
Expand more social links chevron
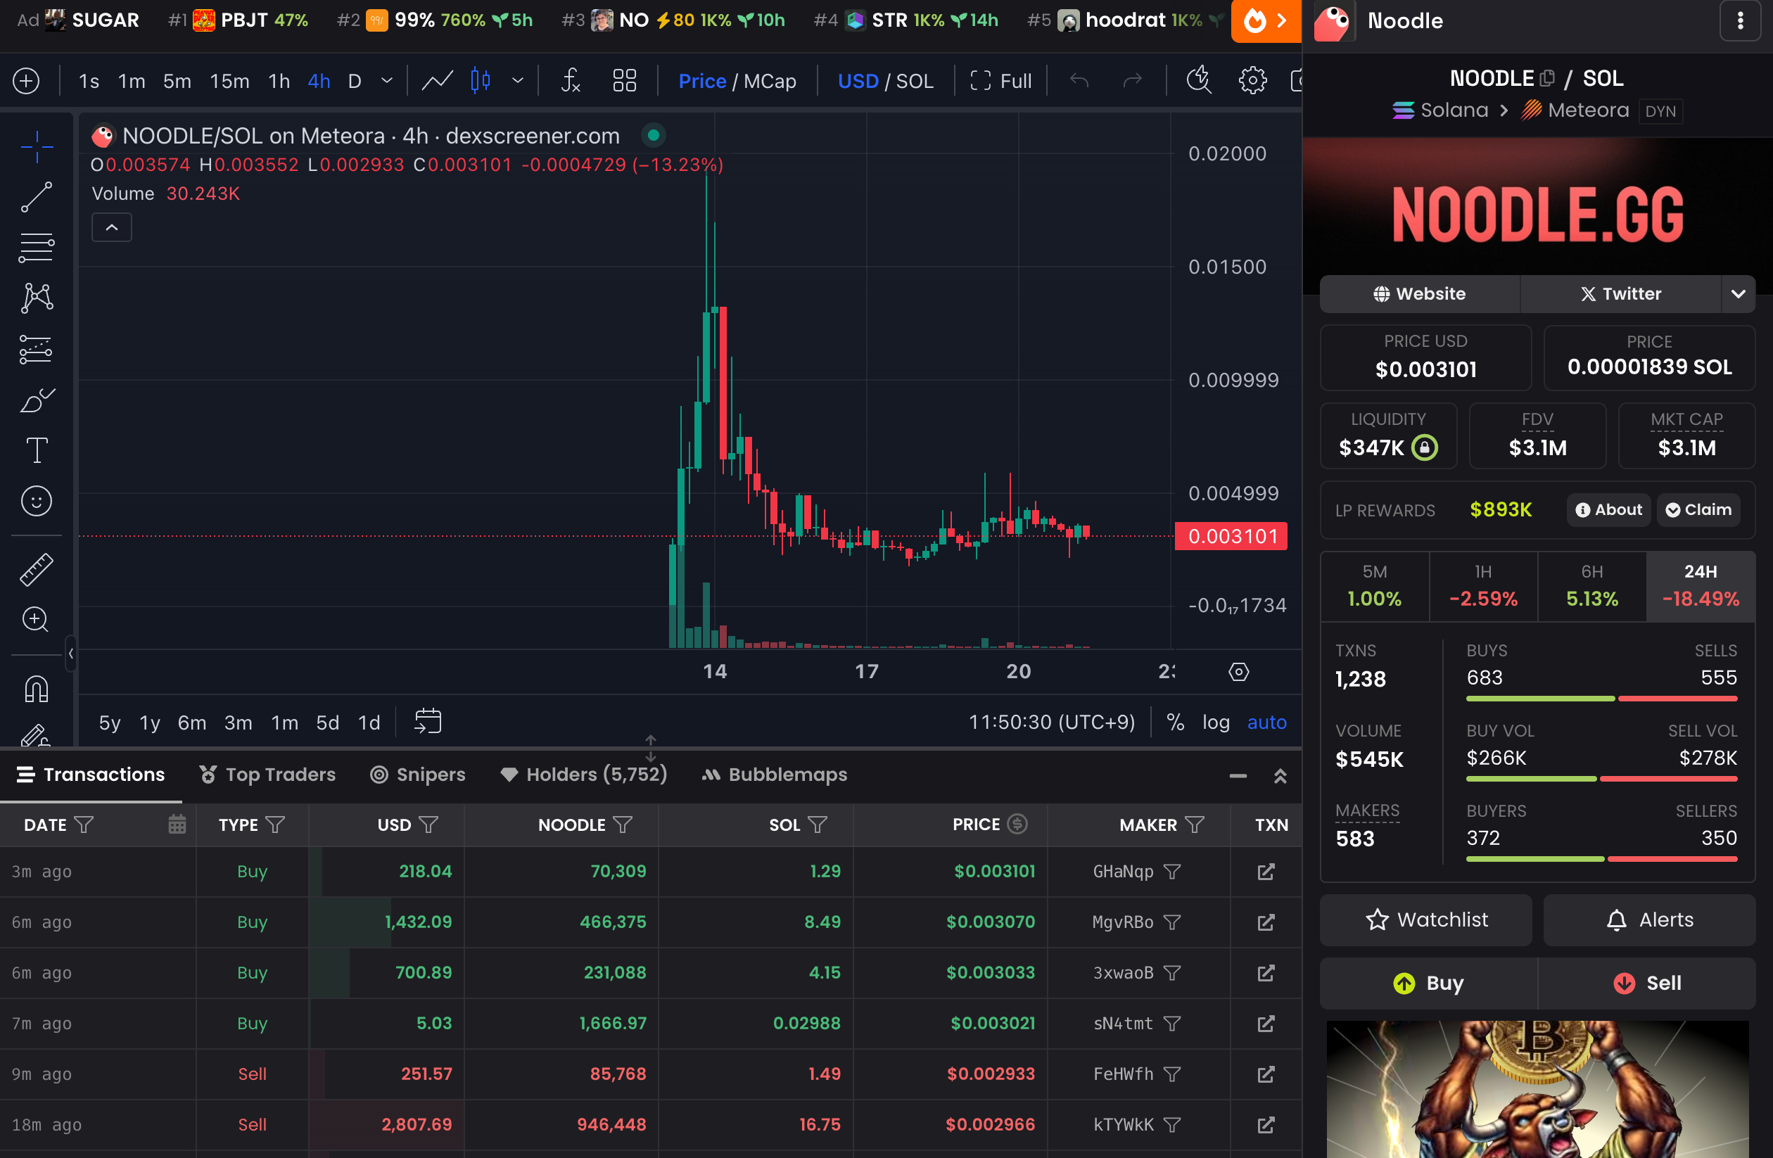click(x=1738, y=294)
